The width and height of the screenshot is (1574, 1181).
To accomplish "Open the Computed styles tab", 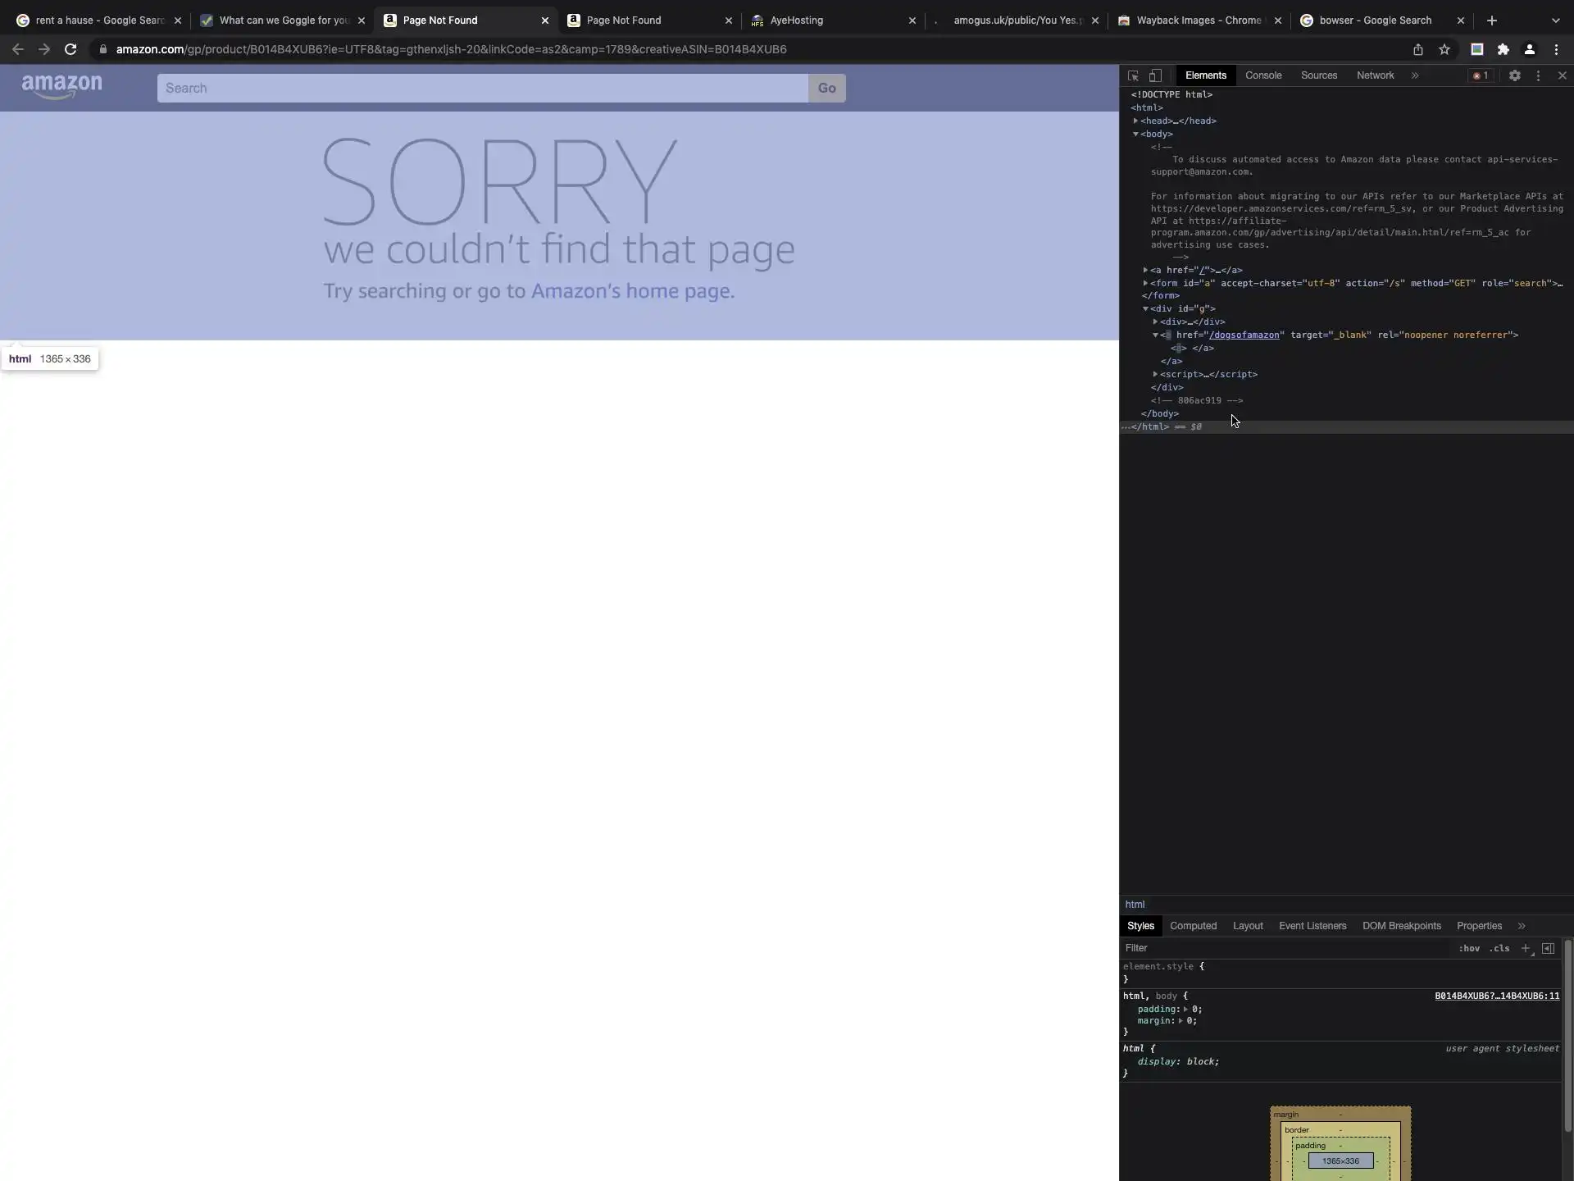I will (x=1193, y=926).
